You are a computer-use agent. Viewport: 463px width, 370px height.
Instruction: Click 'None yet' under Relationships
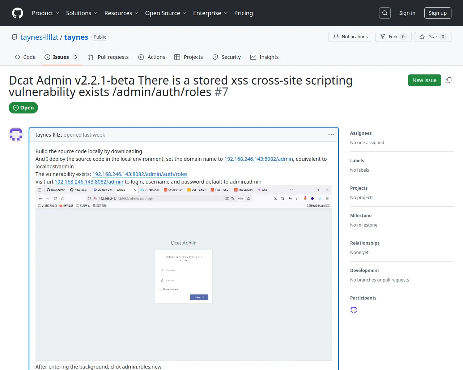click(360, 253)
